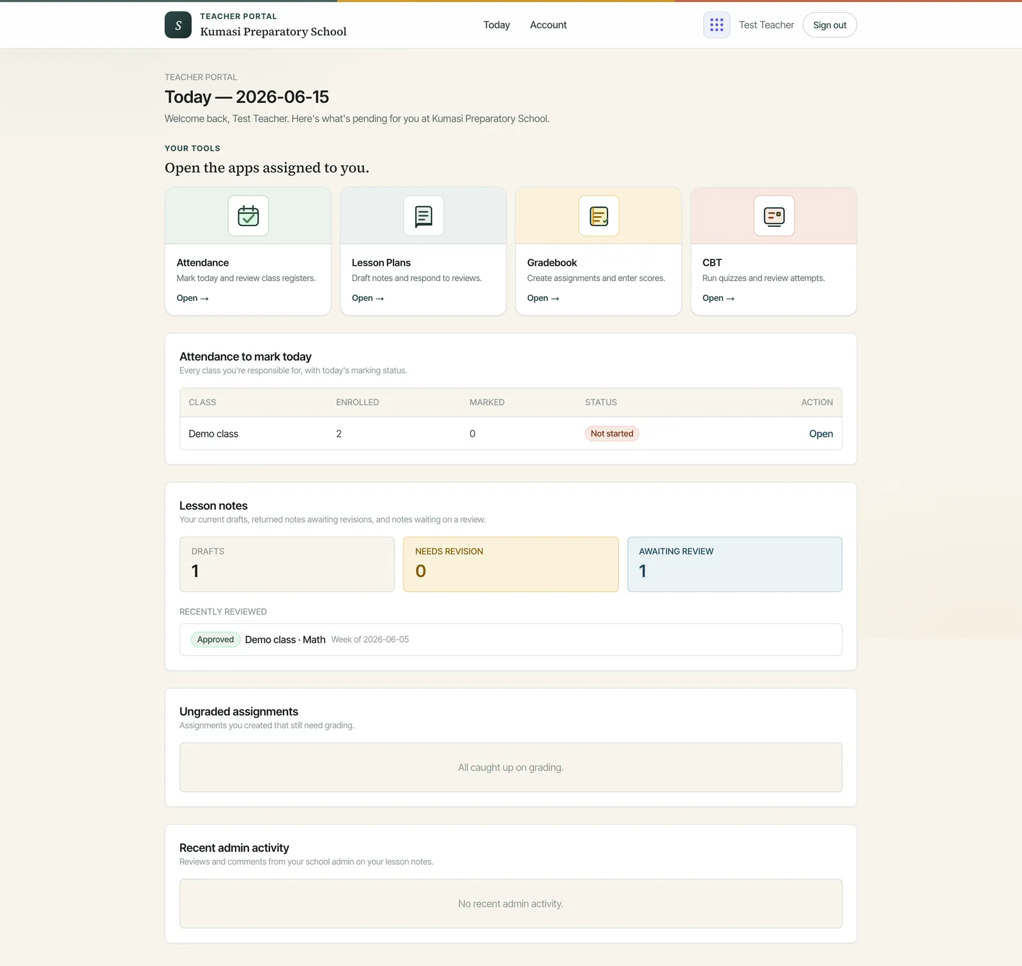Open the Demo class · Math reviewed note
The width and height of the screenshot is (1022, 966).
click(x=285, y=640)
